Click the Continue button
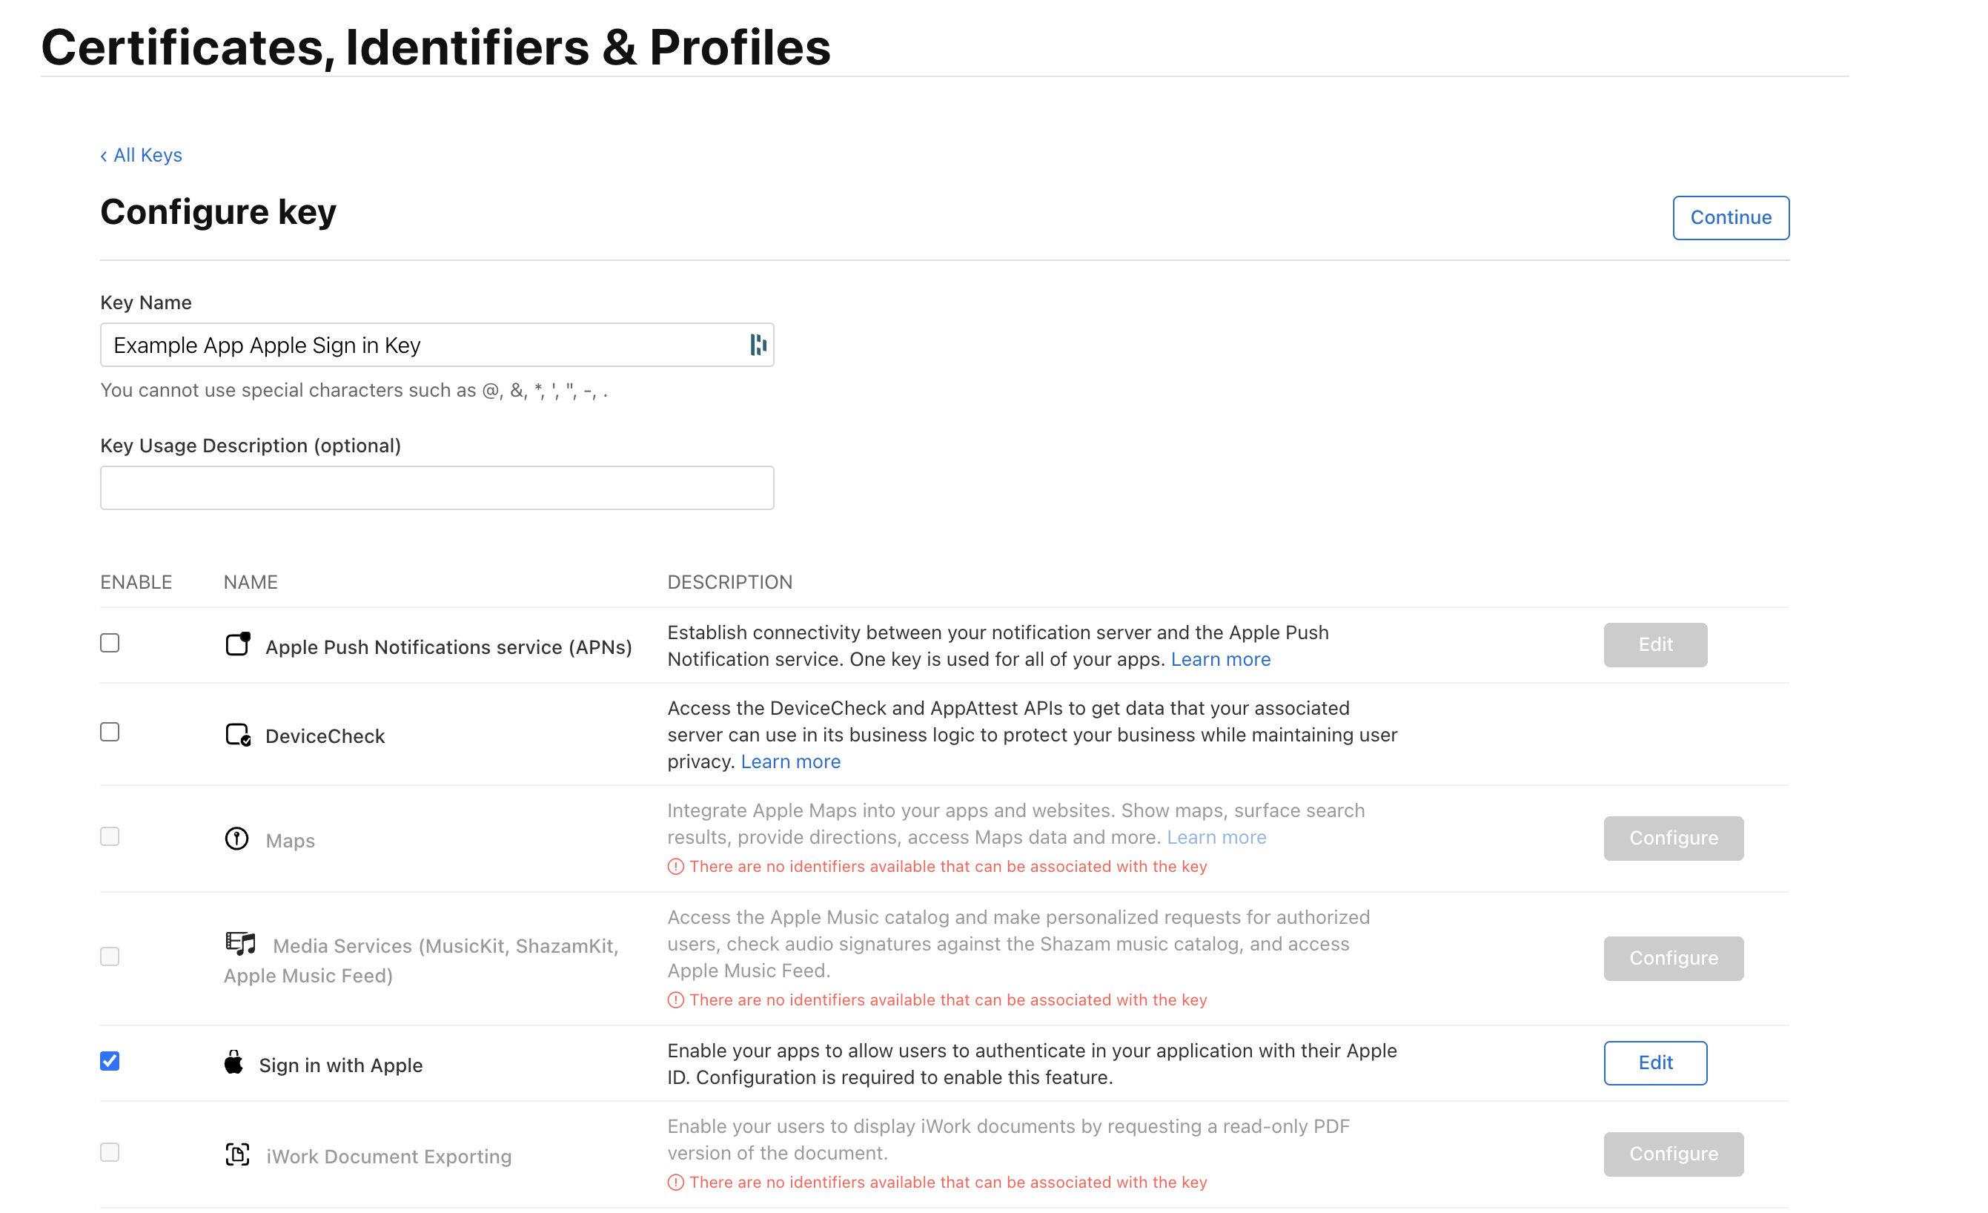The height and width of the screenshot is (1213, 1988). pos(1730,217)
